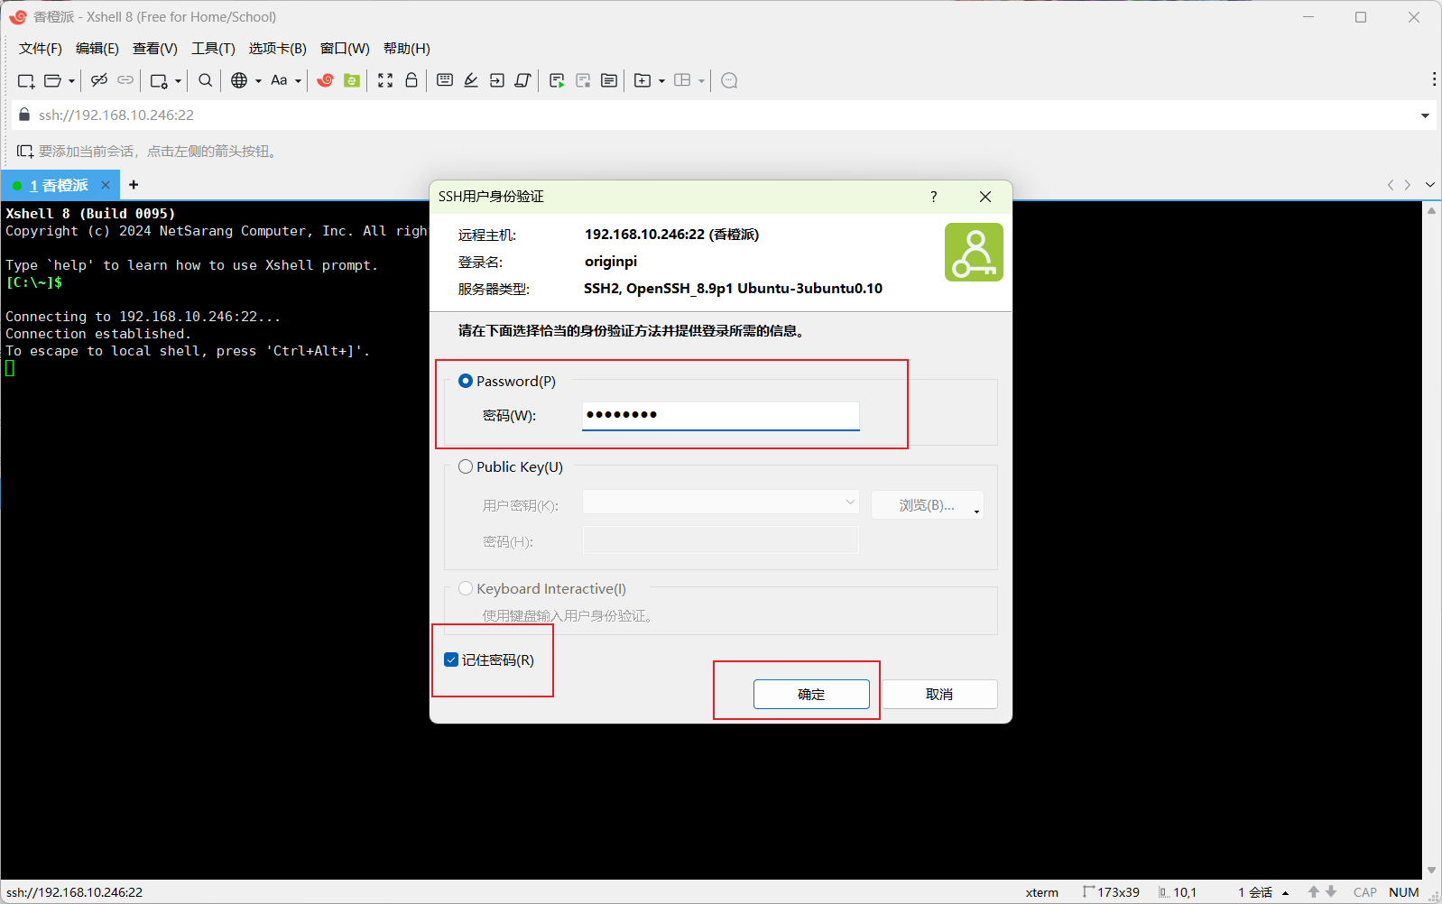Image resolution: width=1442 pixels, height=904 pixels.
Task: Click the add current session arrow icon
Action: click(x=25, y=152)
